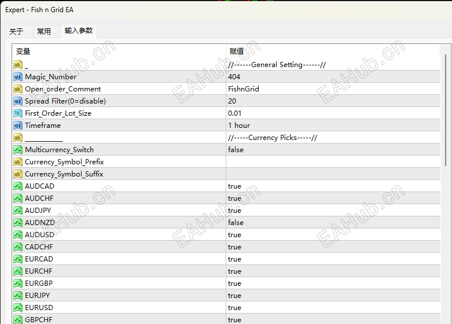
Task: Click the icon beside GBPCHF
Action: point(18,319)
